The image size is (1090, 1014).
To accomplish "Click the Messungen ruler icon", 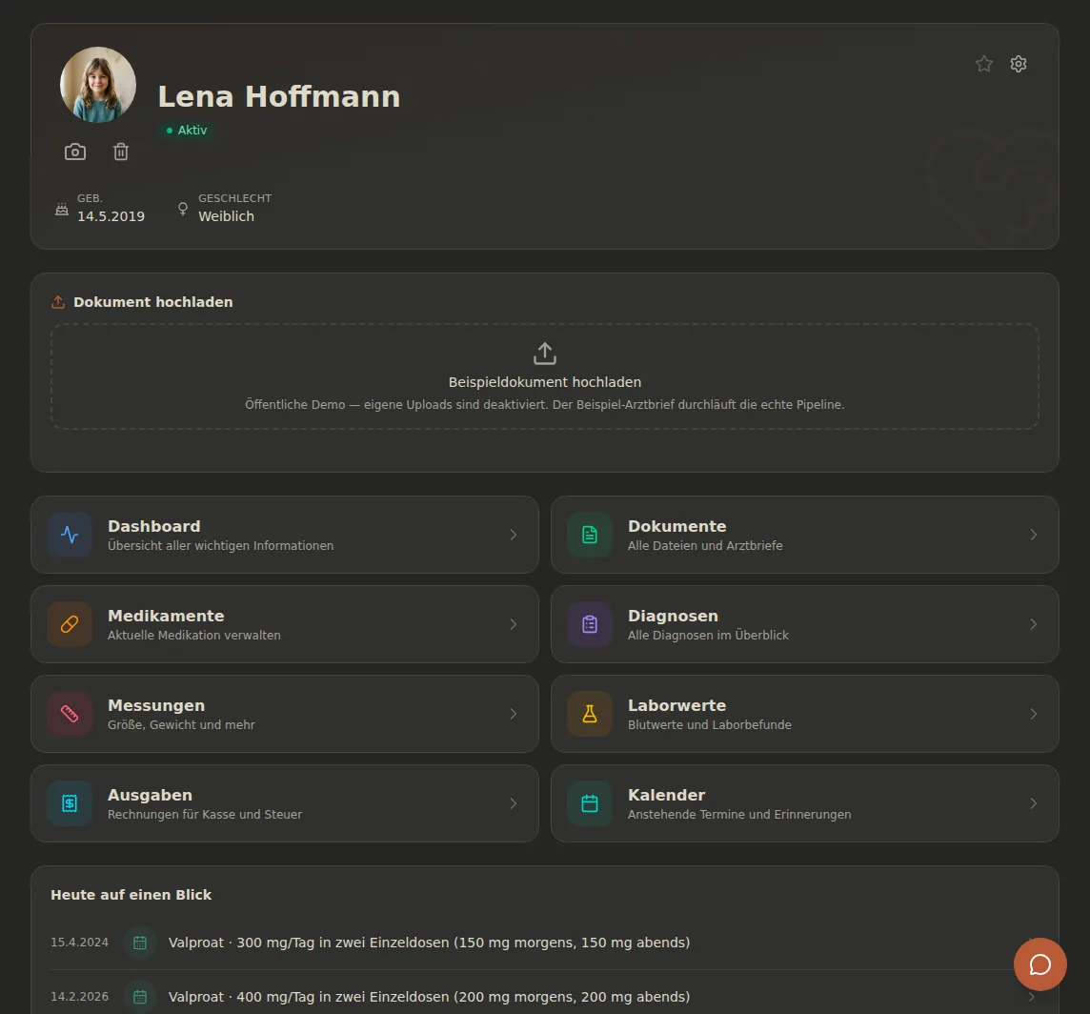I will (70, 714).
